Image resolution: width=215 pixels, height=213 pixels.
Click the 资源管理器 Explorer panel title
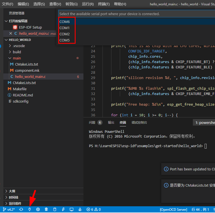17,13
